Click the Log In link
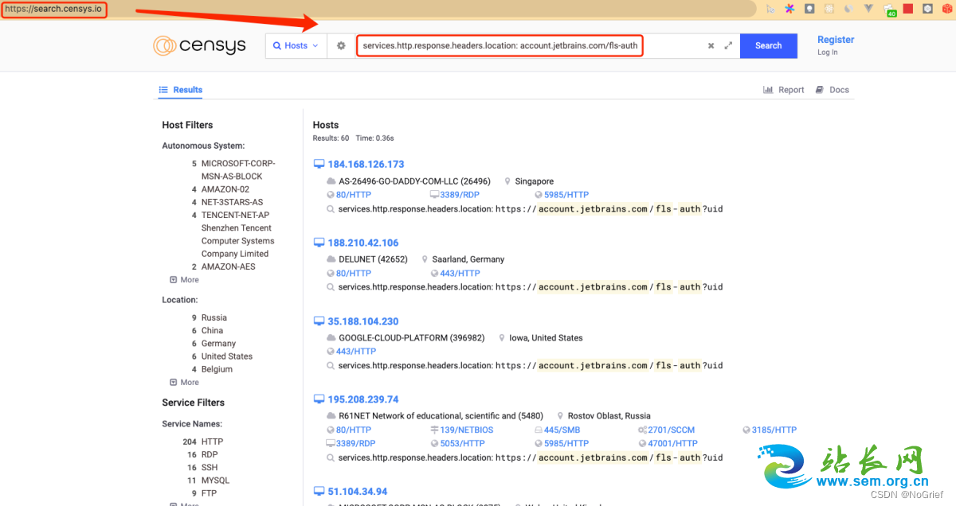956x506 pixels. coord(828,53)
